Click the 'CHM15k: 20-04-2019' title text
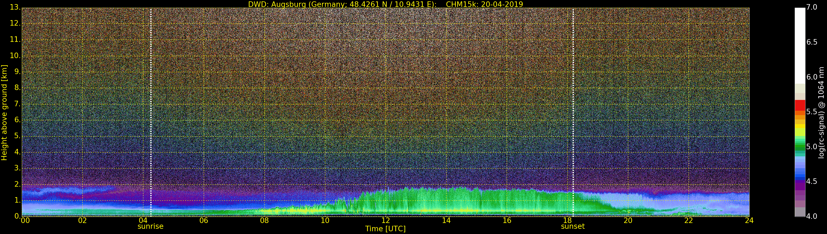This screenshot has height=234, width=827. 484,4
